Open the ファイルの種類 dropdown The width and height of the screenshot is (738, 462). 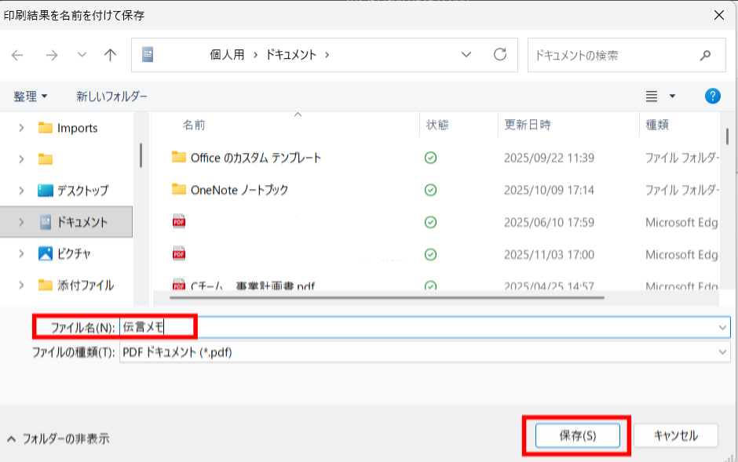pos(724,353)
